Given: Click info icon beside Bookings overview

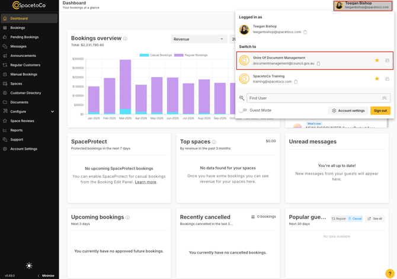Looking at the screenshot, I should [125, 39].
